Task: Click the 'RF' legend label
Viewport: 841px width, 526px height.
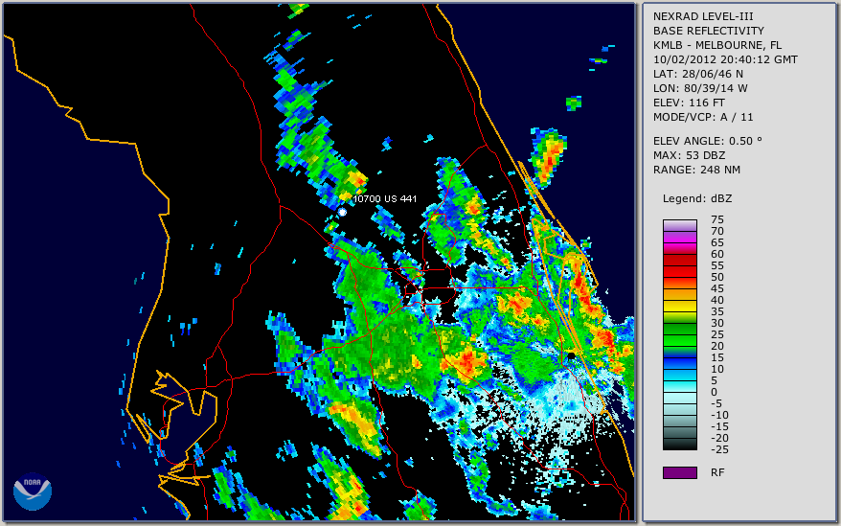Action: coord(717,472)
